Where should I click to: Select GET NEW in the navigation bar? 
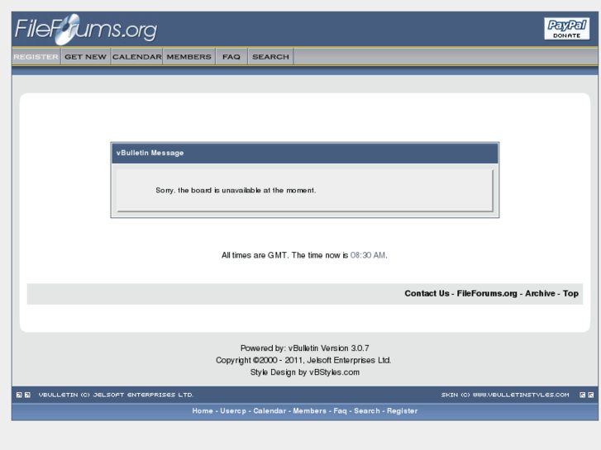click(x=85, y=57)
